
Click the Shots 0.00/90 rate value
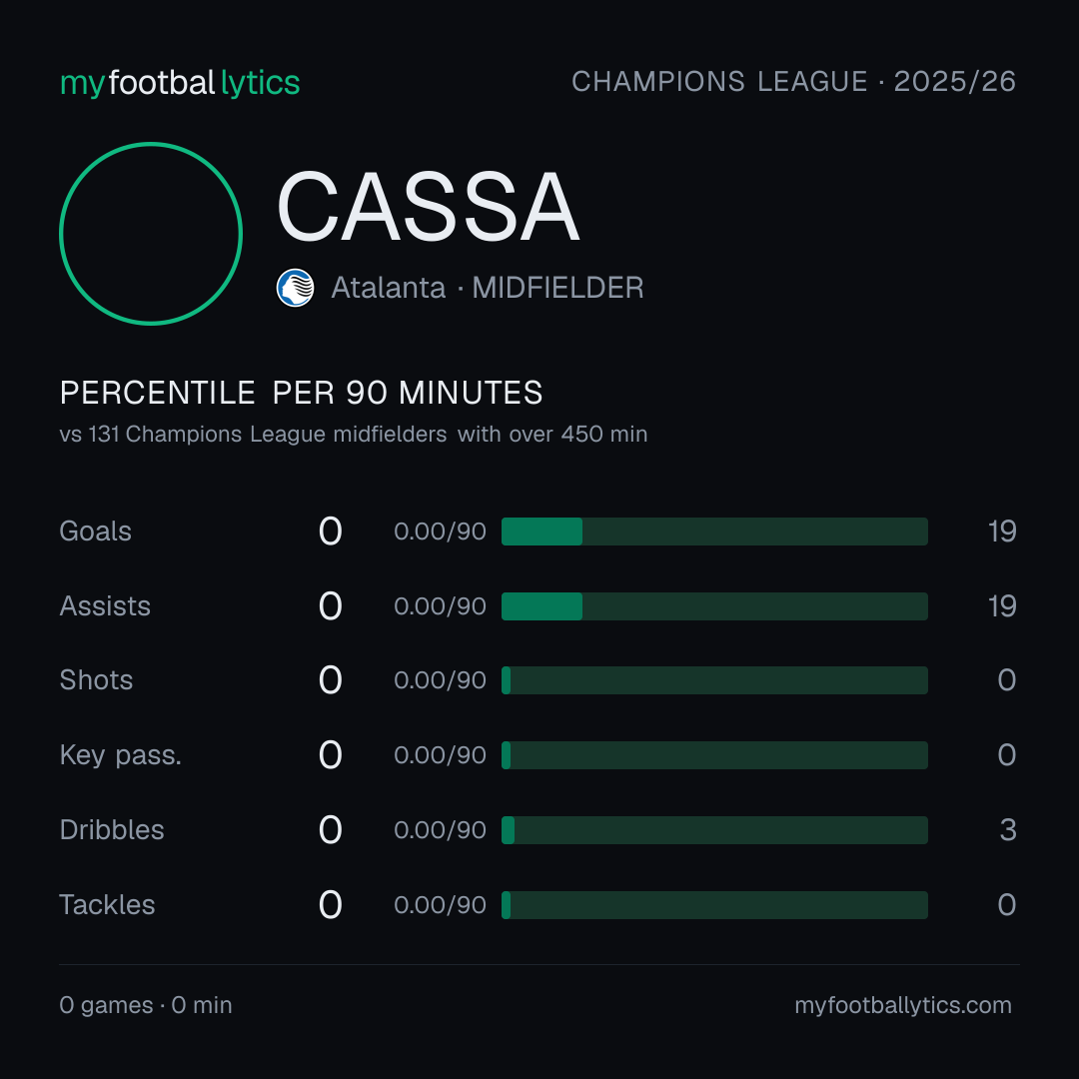(440, 680)
